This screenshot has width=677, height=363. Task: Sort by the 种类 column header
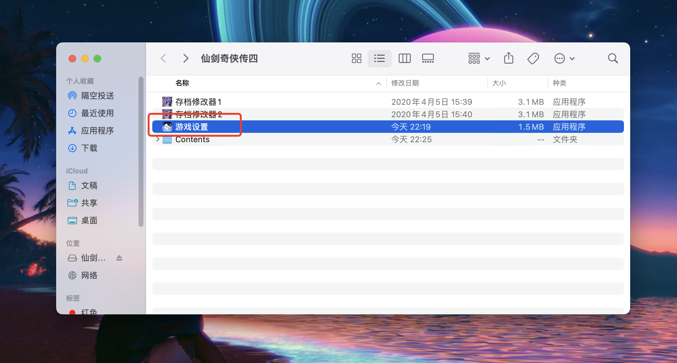coord(559,83)
